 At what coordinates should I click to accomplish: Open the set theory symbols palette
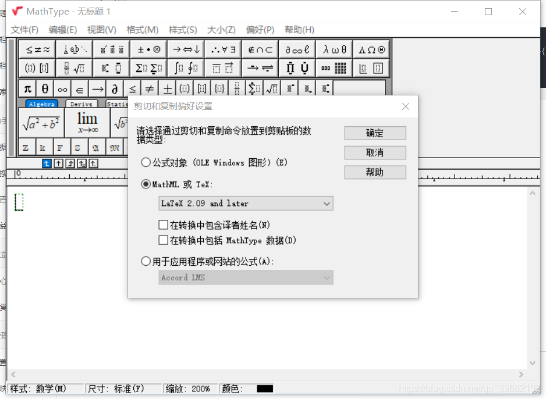coord(260,50)
